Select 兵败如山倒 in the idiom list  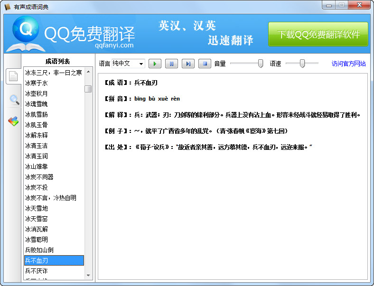point(54,250)
